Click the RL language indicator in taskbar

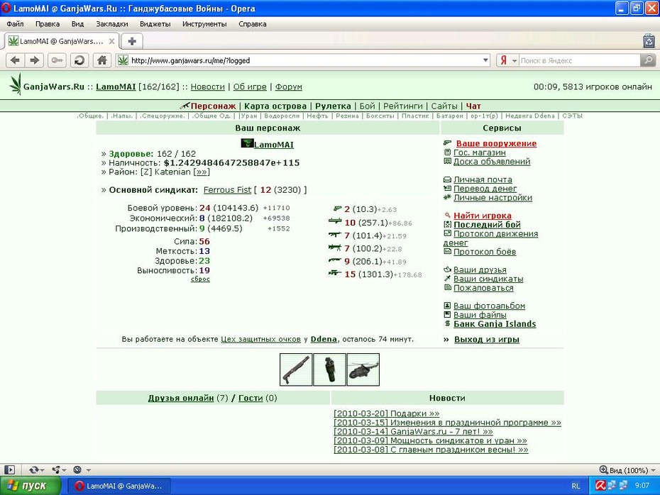point(576,486)
